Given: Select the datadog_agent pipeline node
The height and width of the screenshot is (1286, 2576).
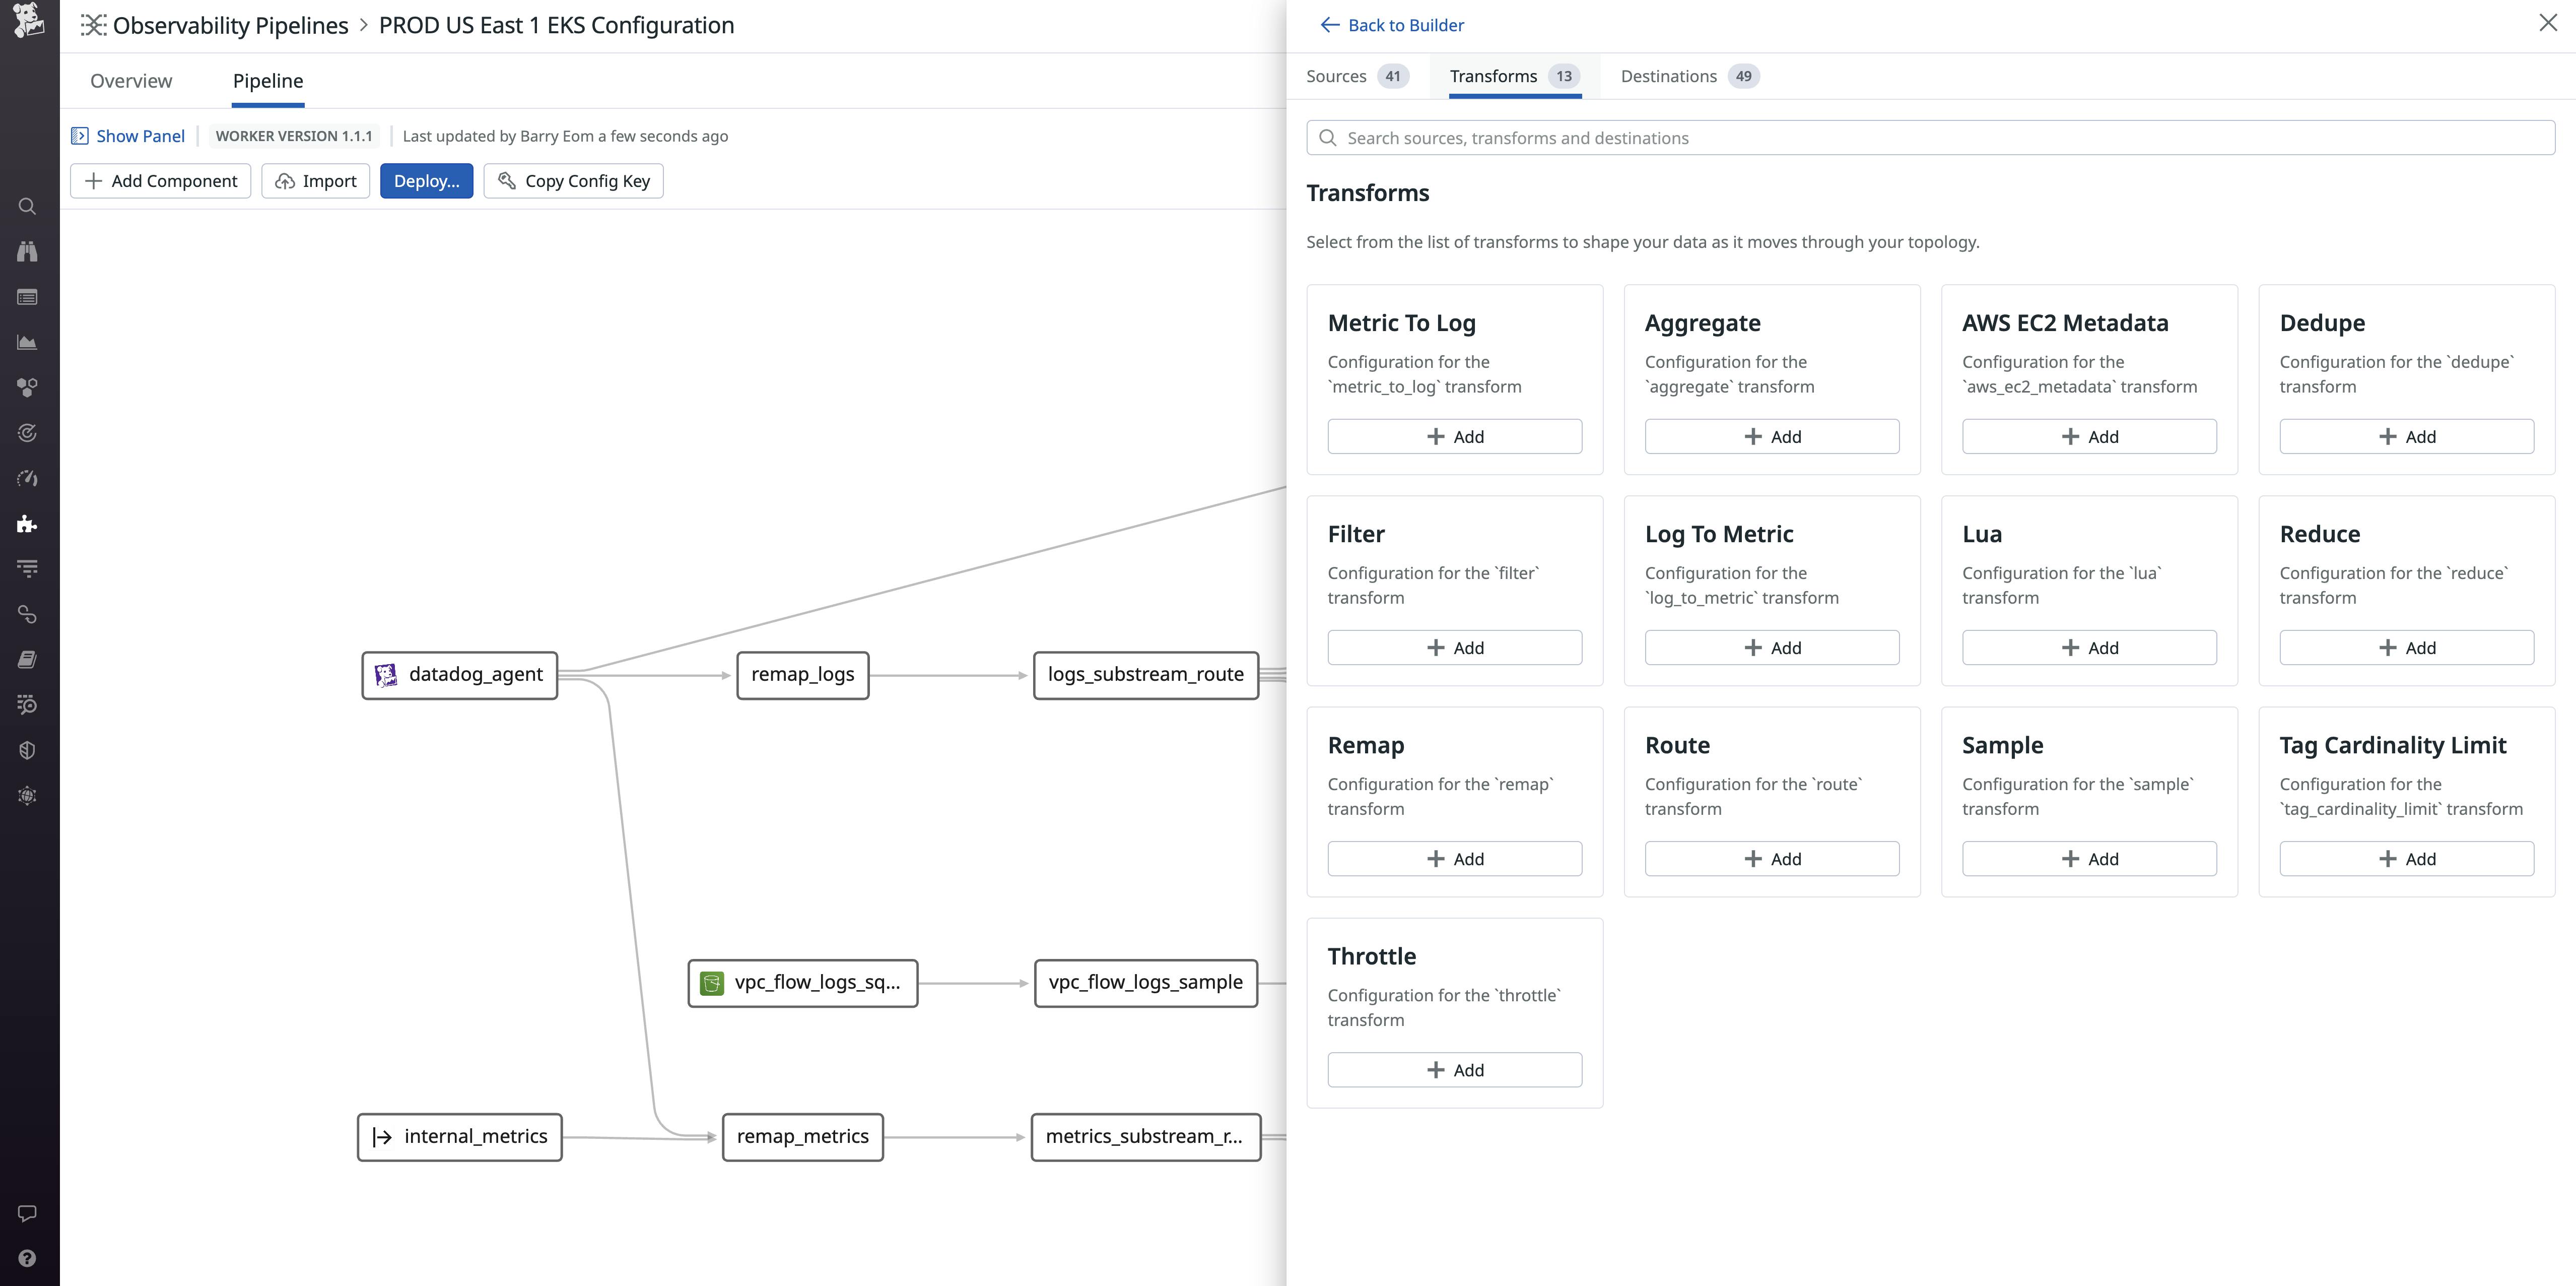Looking at the screenshot, I should click(459, 675).
